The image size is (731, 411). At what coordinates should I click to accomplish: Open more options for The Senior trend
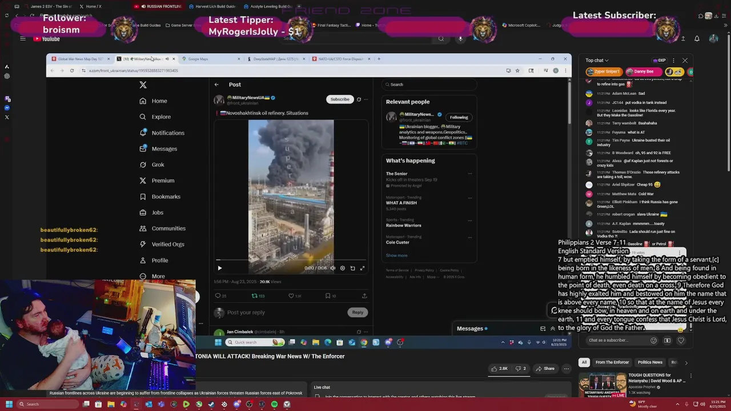pos(470,174)
